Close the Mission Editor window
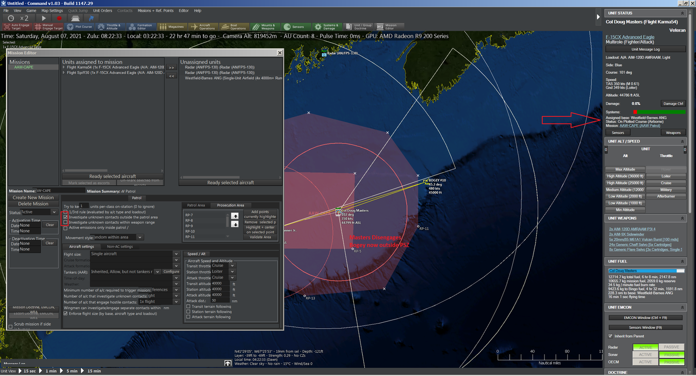 (x=280, y=53)
